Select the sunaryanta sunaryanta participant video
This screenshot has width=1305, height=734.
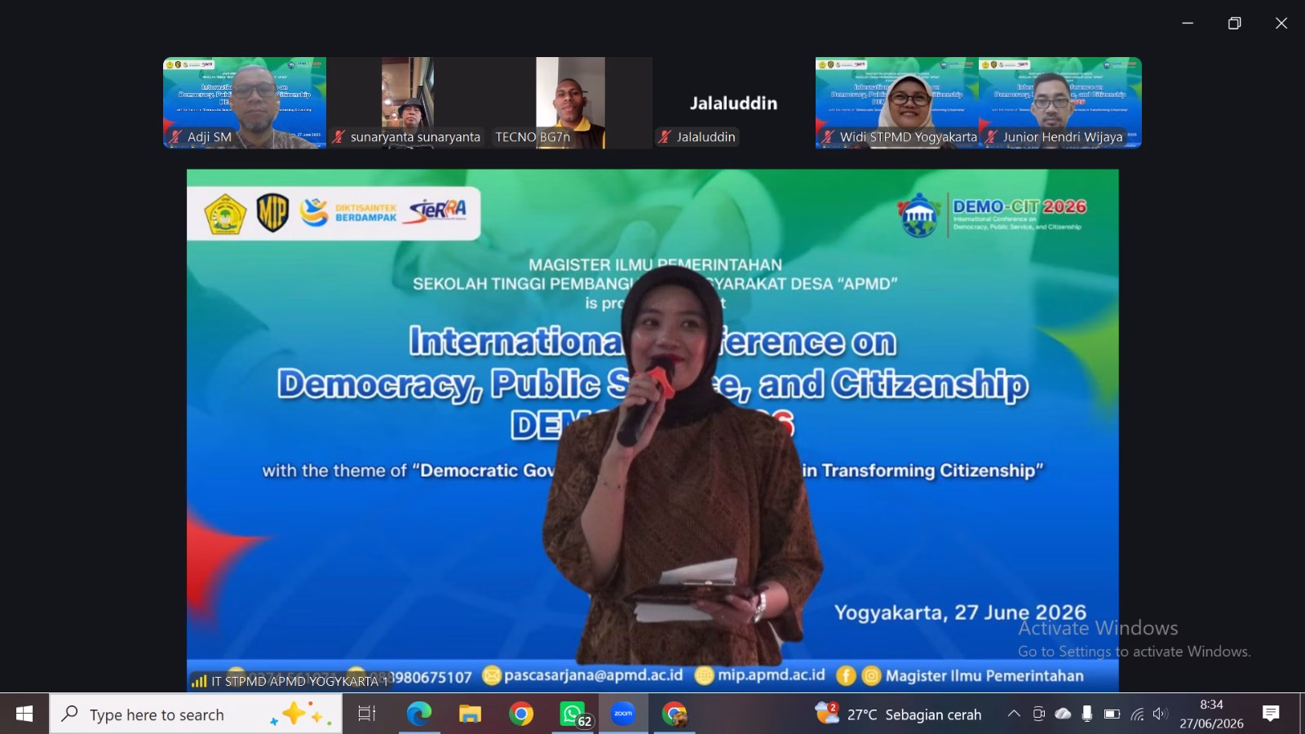pyautogui.click(x=408, y=103)
